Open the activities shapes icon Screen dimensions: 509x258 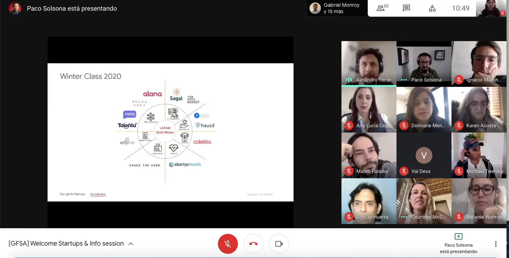pyautogui.click(x=432, y=8)
